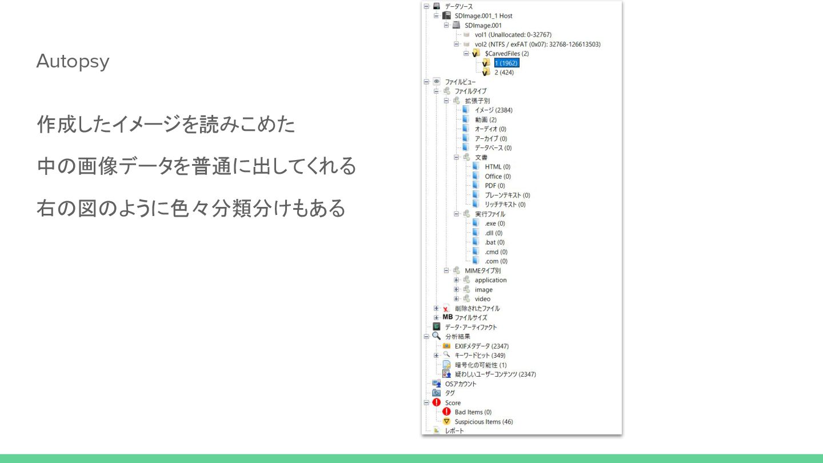The image size is (823, 463).
Task: Select the データベース (0) entry
Action: tap(493, 147)
